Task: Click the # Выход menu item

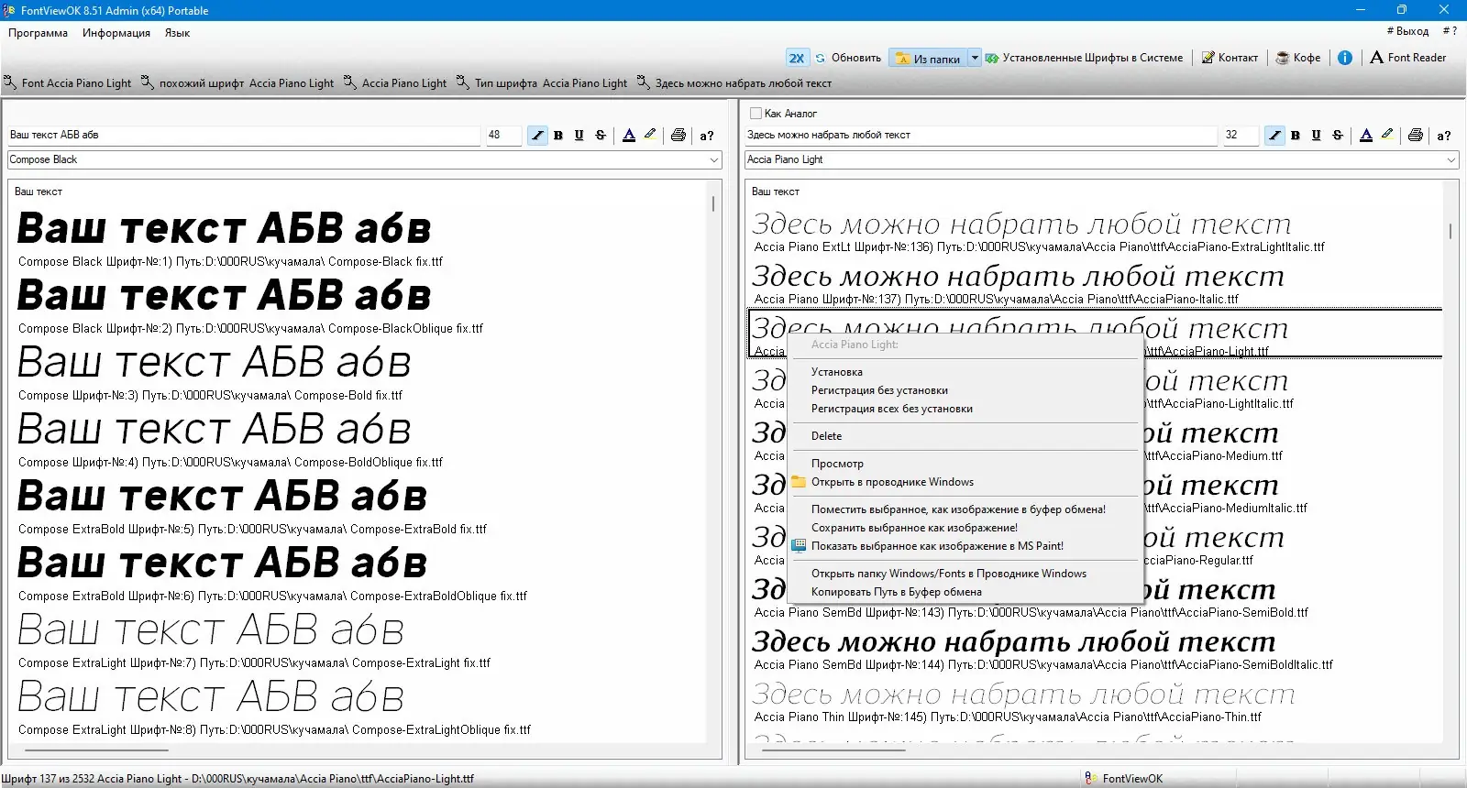Action: pos(1407,31)
